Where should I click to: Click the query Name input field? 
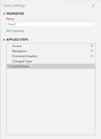[51, 24]
